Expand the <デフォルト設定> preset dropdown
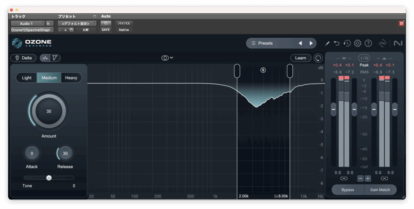 (x=77, y=24)
